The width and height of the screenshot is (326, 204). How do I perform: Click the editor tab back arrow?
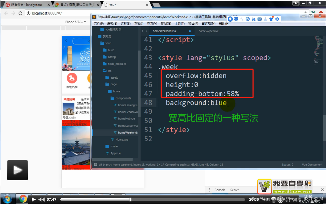pyautogui.click(x=143, y=31)
